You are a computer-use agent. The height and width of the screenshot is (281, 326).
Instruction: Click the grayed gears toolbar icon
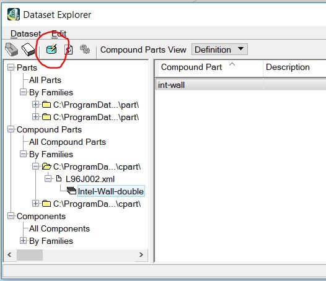point(85,50)
